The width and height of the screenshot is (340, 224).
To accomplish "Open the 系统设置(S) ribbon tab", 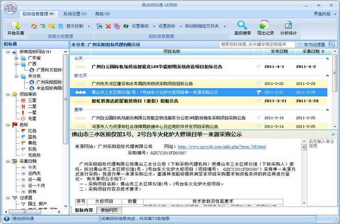I will click(x=75, y=14).
